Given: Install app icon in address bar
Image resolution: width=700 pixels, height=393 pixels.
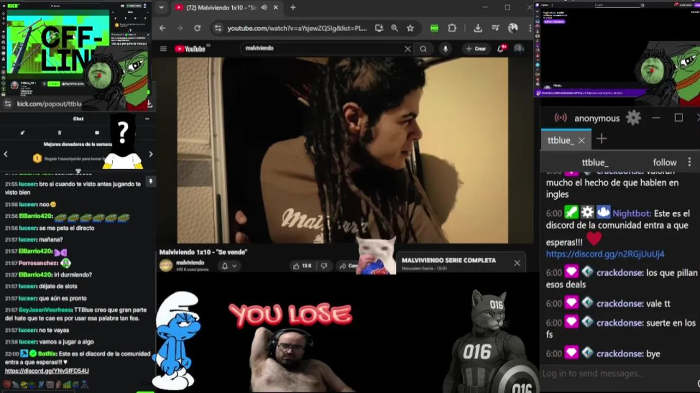Looking at the screenshot, I should [x=379, y=28].
